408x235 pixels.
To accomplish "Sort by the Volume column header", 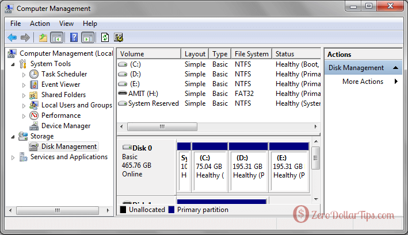I will coord(149,54).
